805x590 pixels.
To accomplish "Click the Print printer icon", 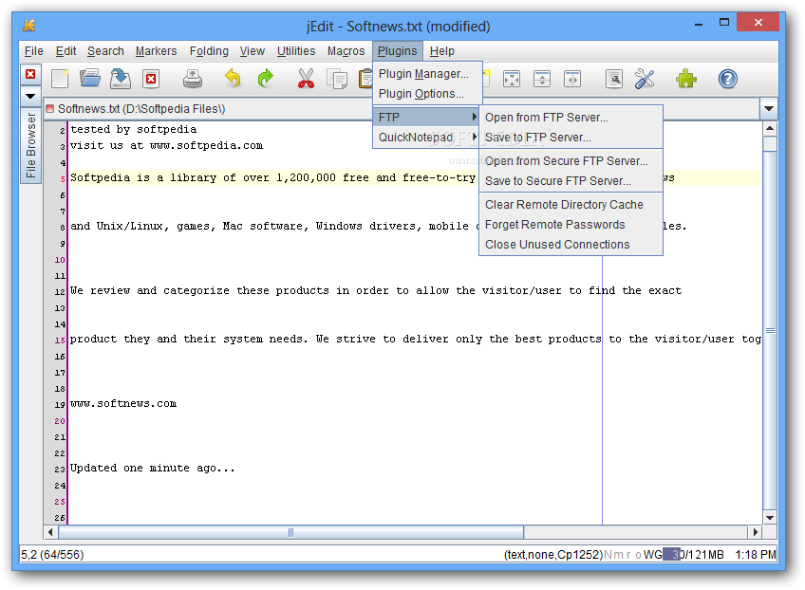I will coord(193,79).
